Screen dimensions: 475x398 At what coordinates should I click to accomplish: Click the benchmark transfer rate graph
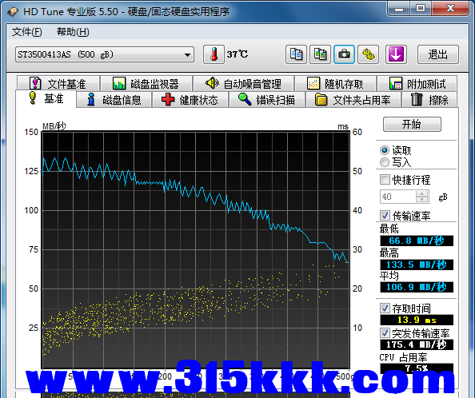click(196, 250)
